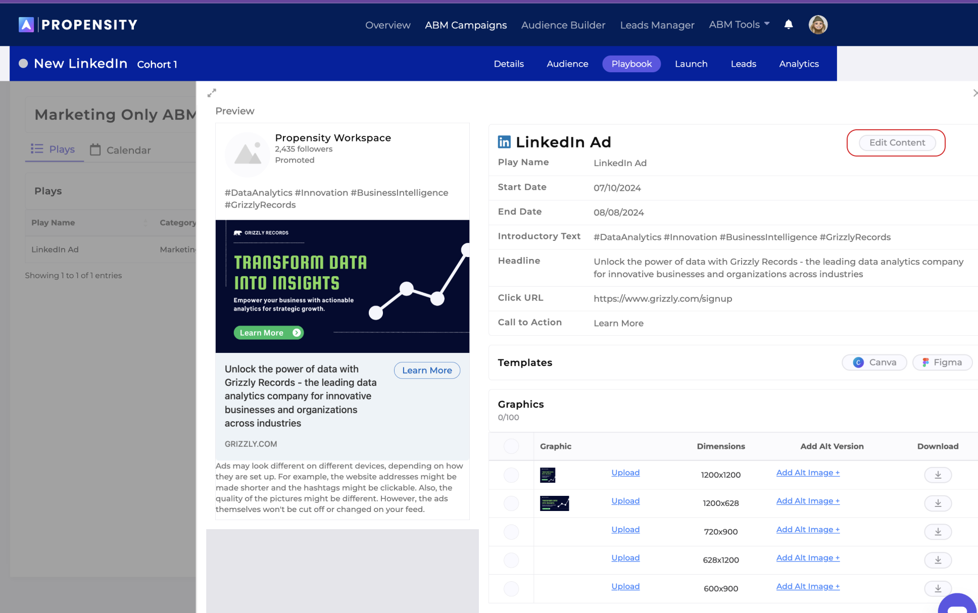Switch to the Details tab
978x613 pixels.
coord(509,64)
